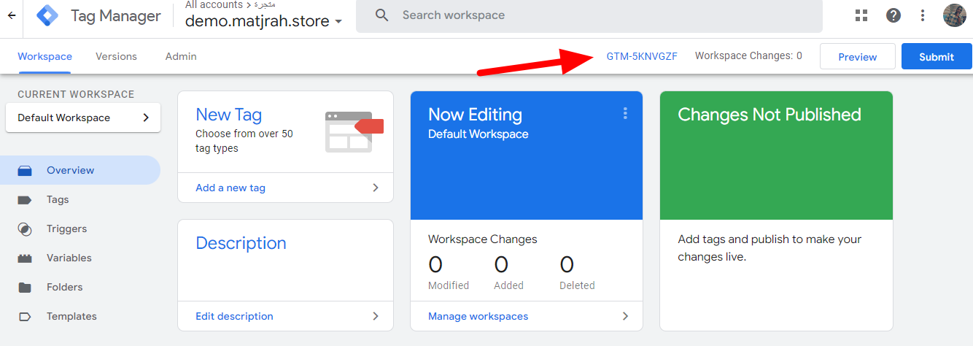
Task: Select Variables in the sidebar
Action: 80,258
